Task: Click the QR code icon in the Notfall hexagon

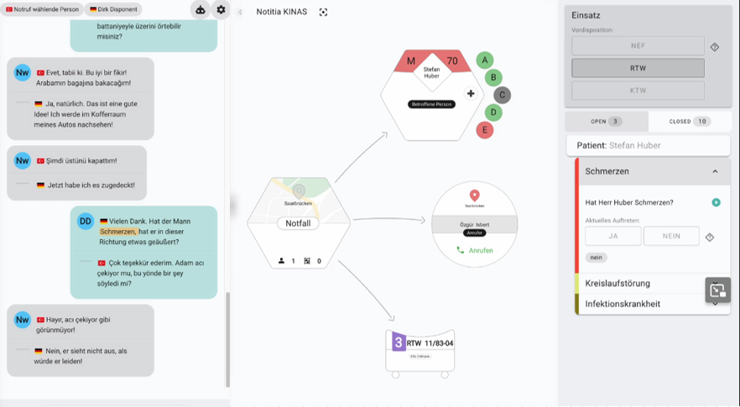Action: click(307, 261)
